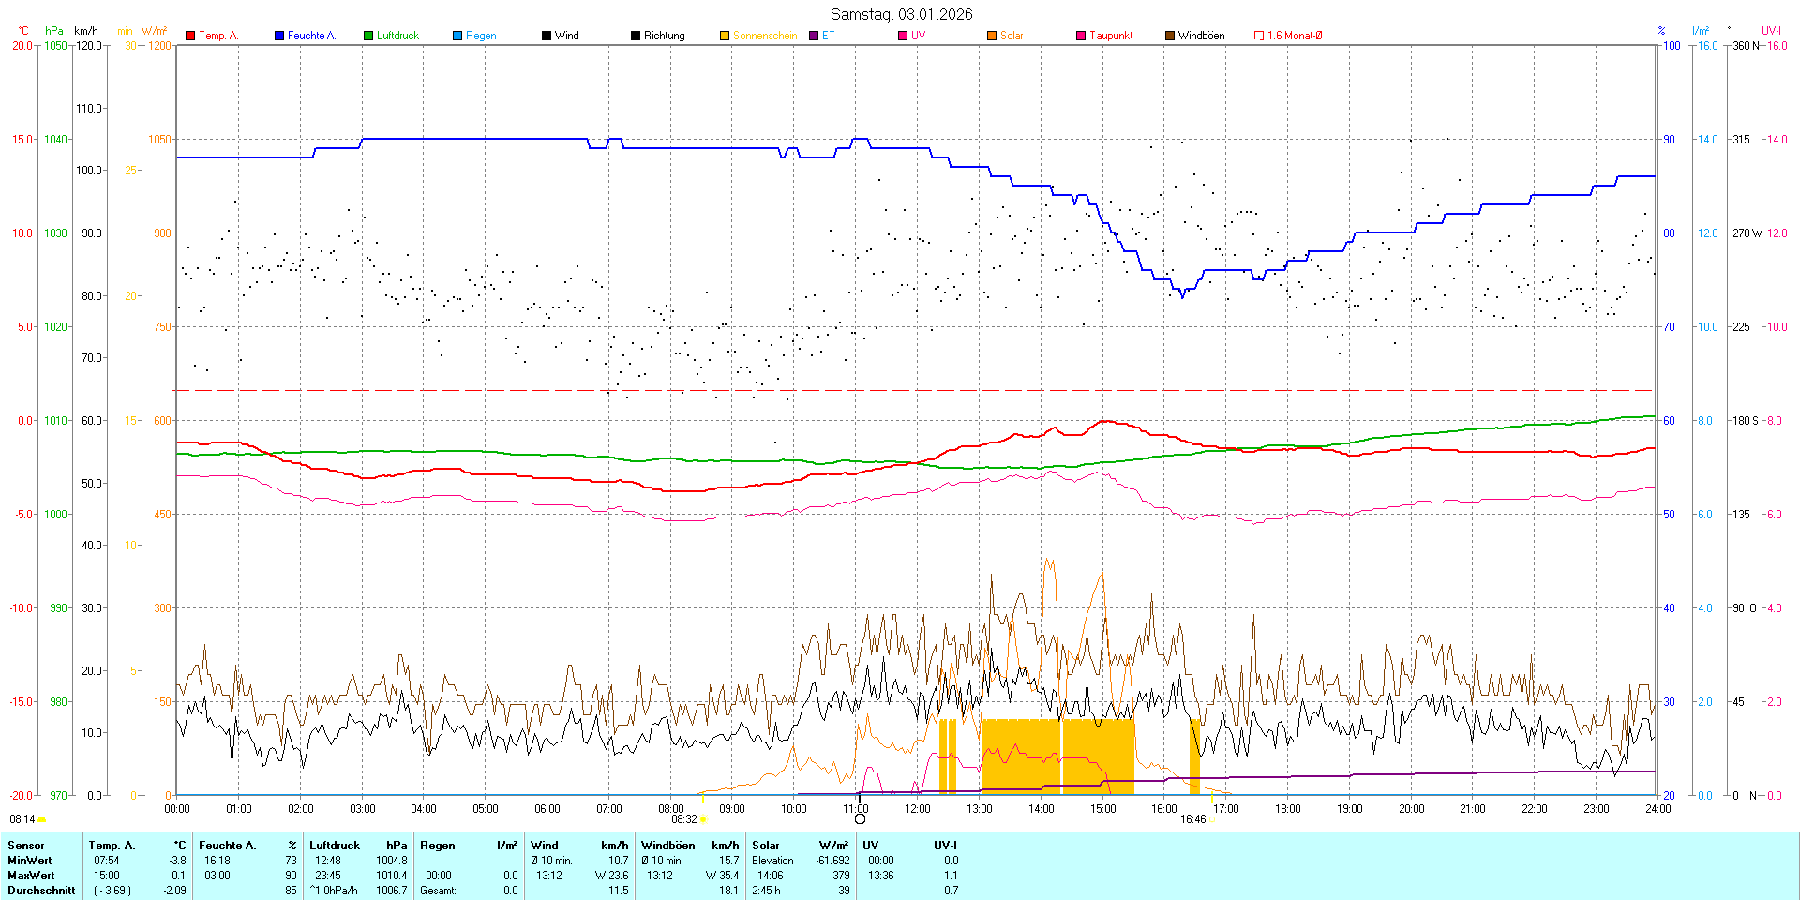Click the Regen legend label
The height and width of the screenshot is (900, 1800).
click(x=481, y=36)
